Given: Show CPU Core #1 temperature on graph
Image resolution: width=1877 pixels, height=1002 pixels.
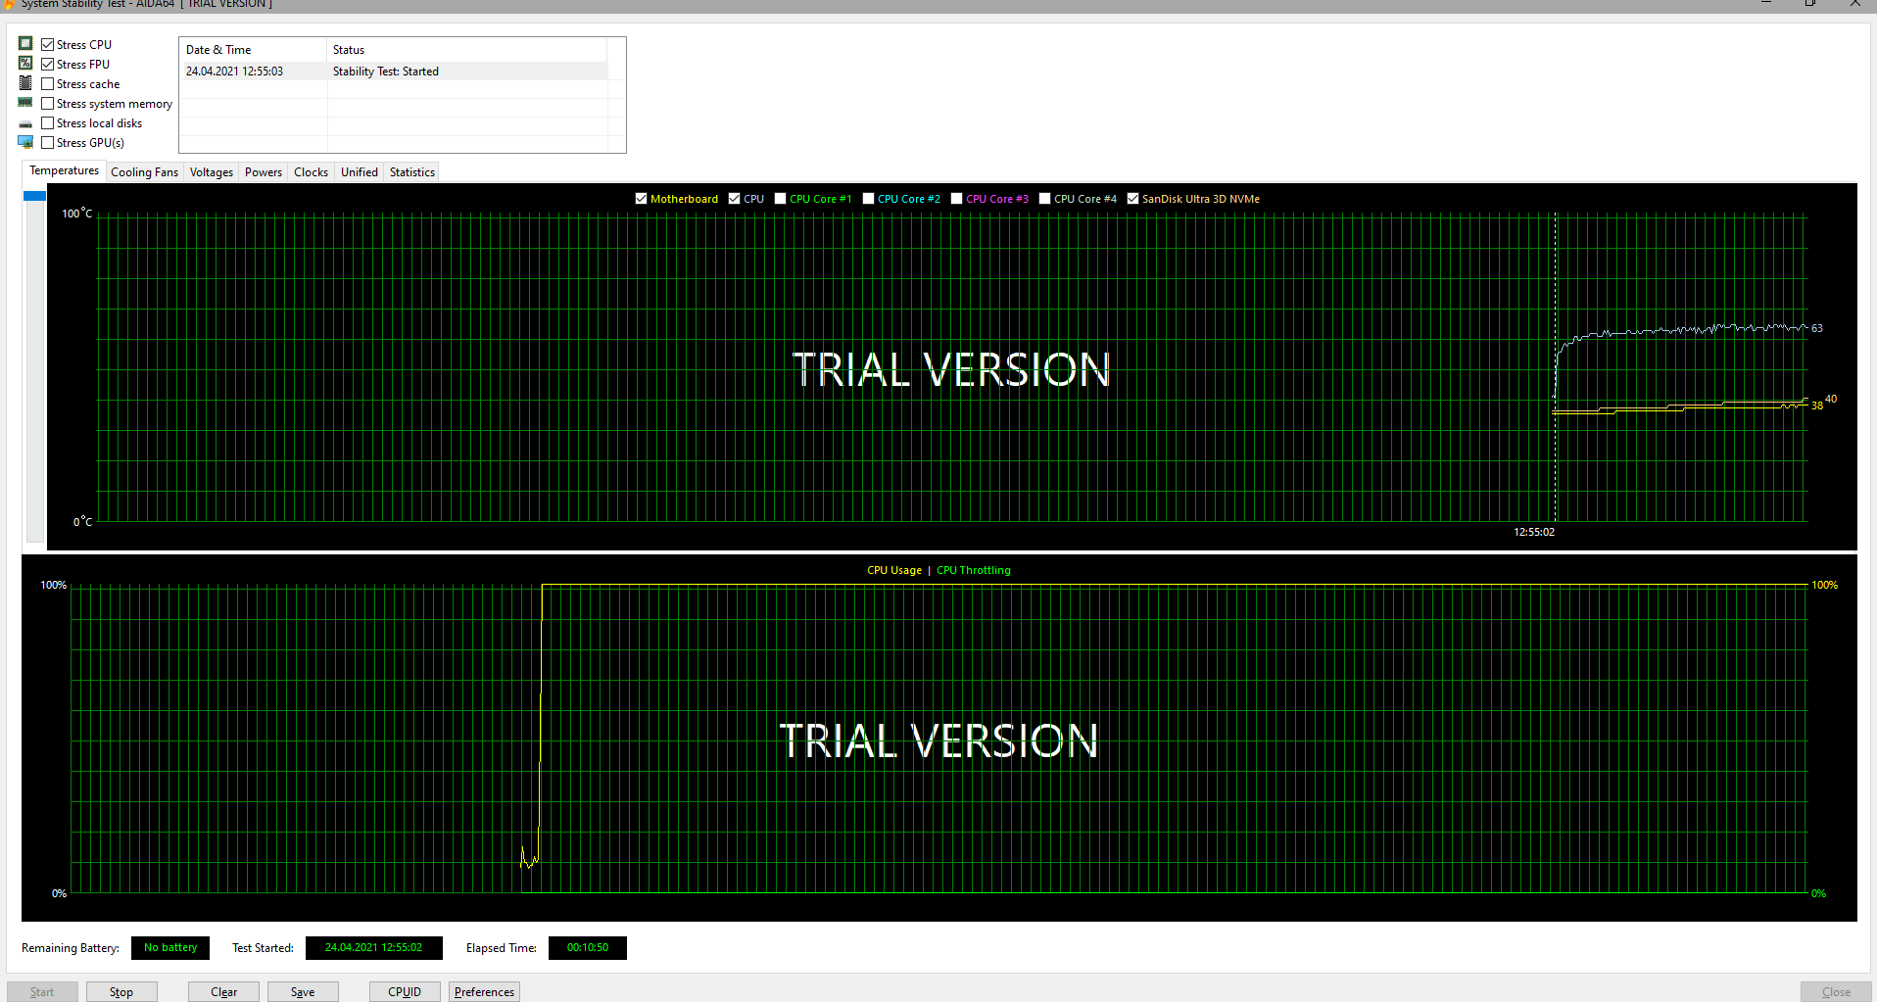Looking at the screenshot, I should (781, 199).
